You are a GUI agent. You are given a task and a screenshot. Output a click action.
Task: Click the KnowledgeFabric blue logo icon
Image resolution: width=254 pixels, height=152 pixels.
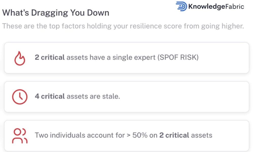181,7
